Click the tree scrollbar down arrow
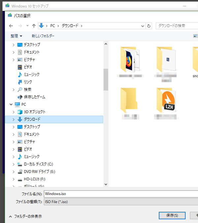This screenshot has width=198, height=223. (x=106, y=184)
